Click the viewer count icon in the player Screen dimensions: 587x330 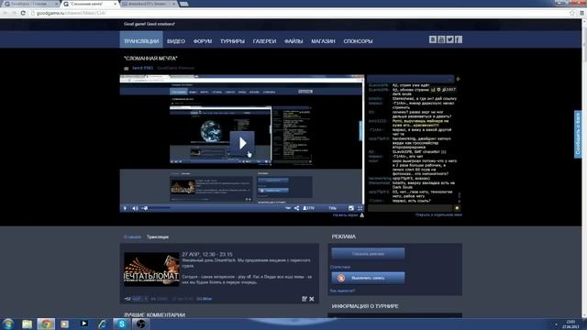click(x=308, y=208)
